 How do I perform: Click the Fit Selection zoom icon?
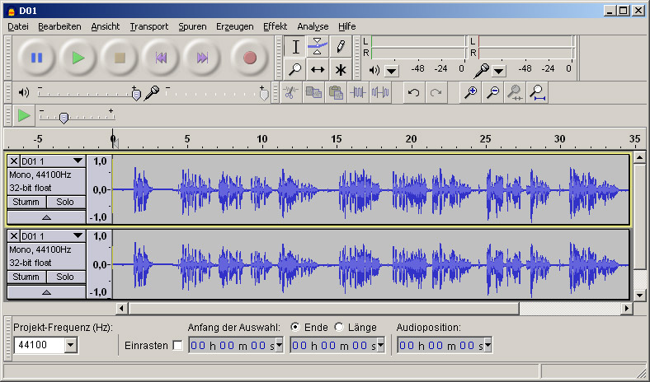[x=515, y=92]
